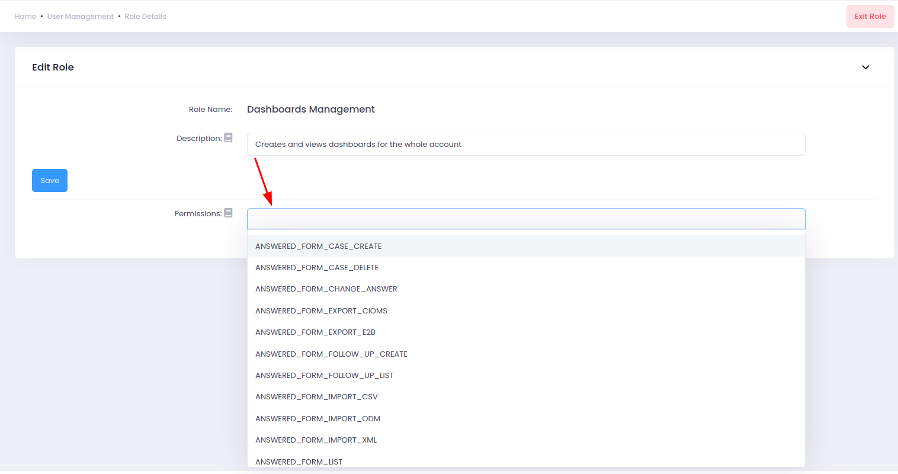The height and width of the screenshot is (474, 898).
Task: Click the blue Save button
Action: [x=50, y=181]
